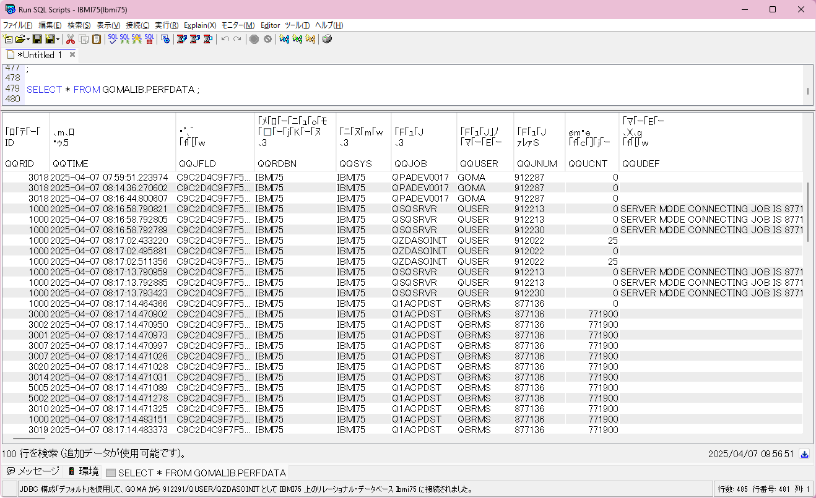
Task: Open the ツール(T) menu
Action: [x=297, y=25]
